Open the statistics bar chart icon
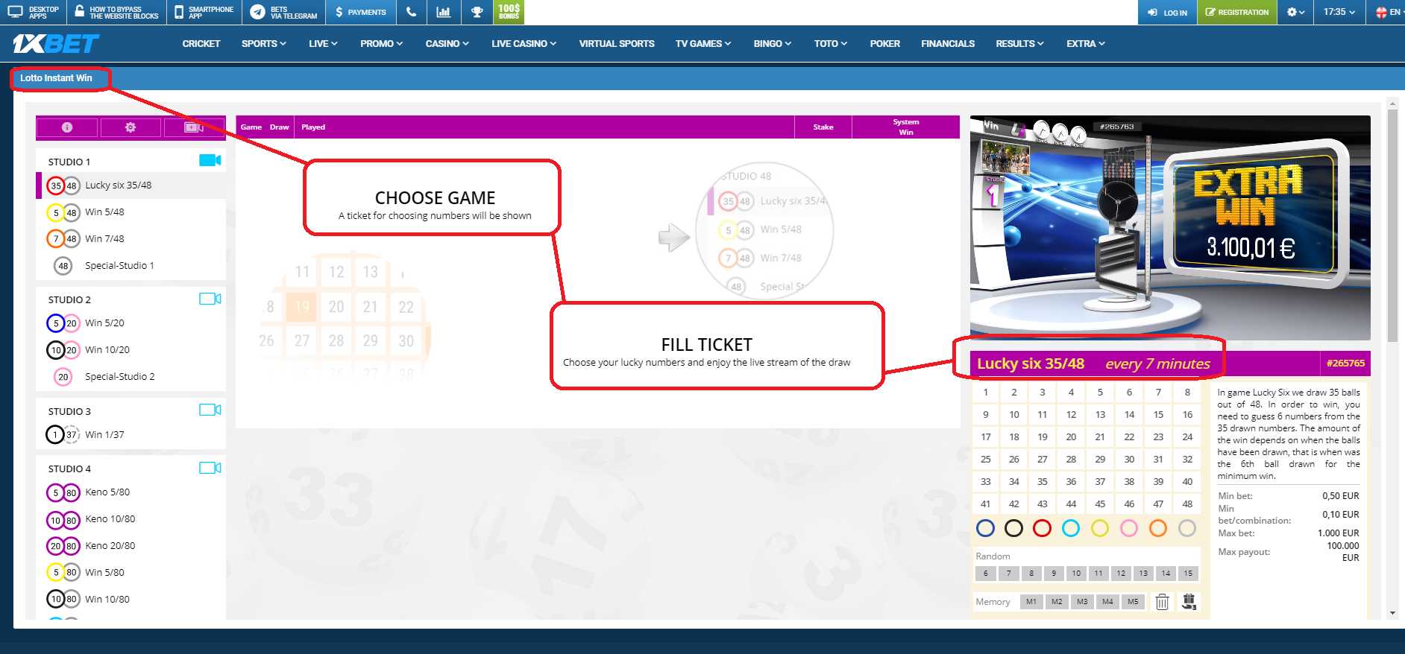The image size is (1405, 654). tap(443, 12)
